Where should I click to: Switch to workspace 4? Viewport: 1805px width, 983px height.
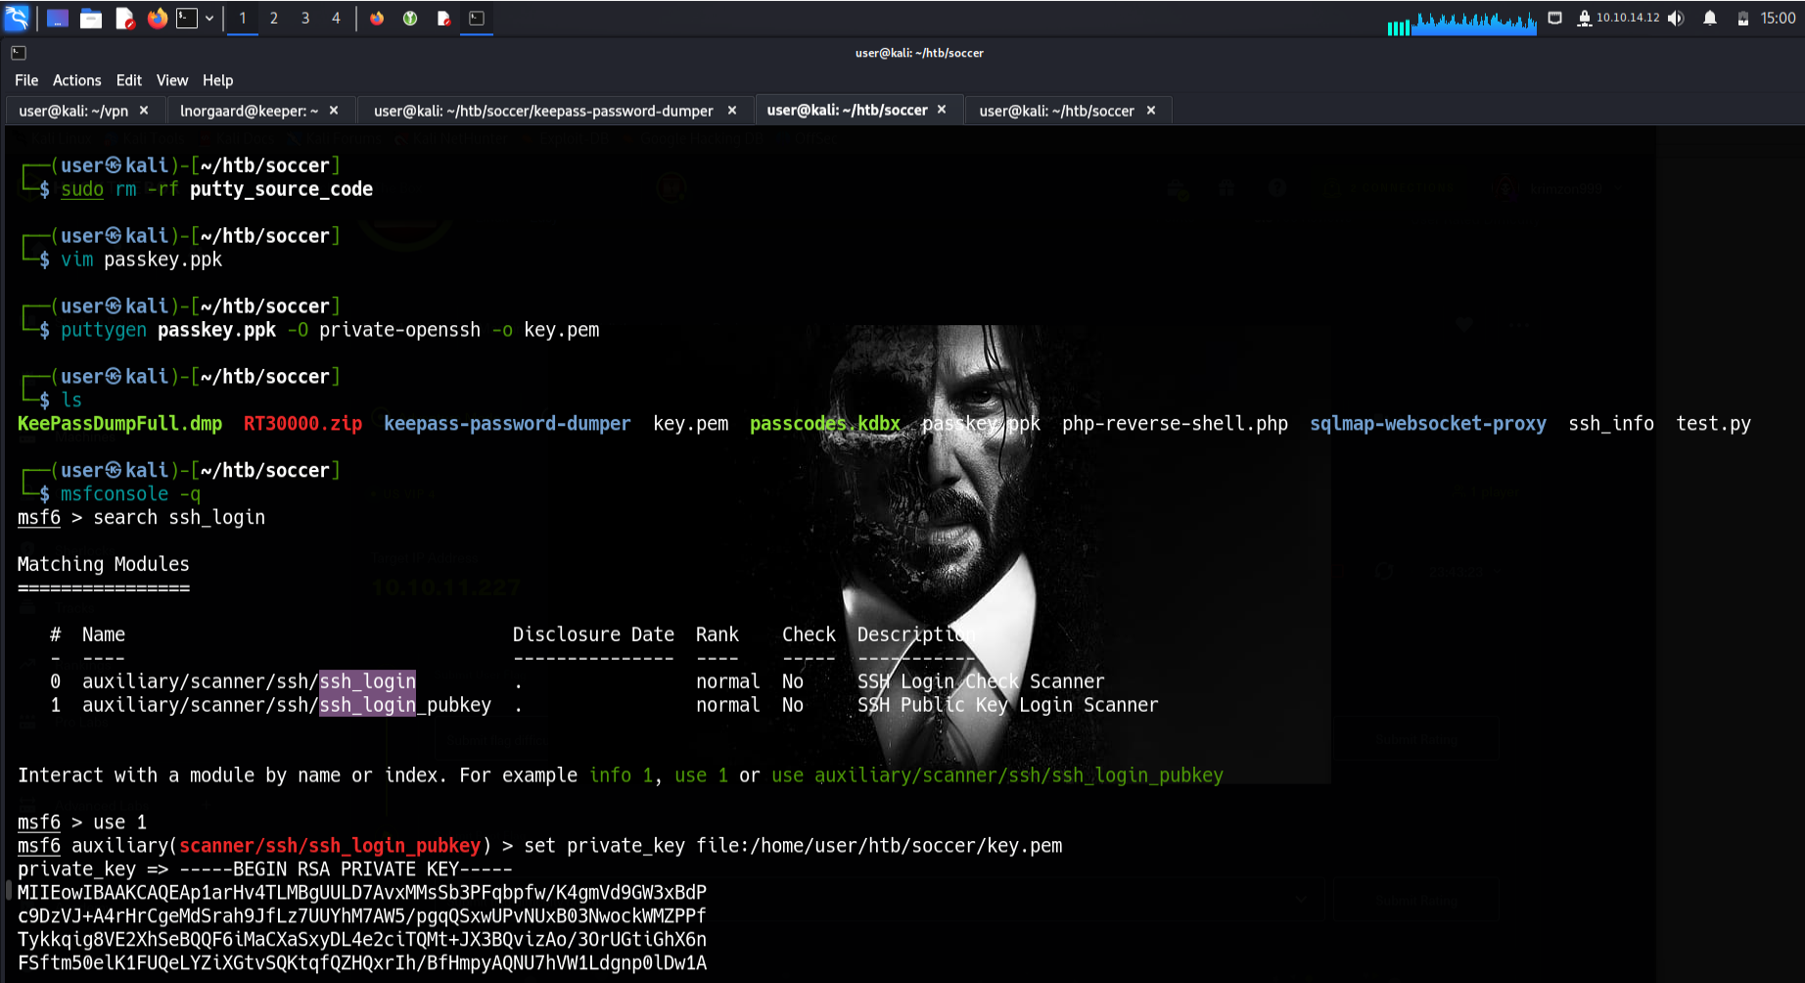tap(336, 18)
